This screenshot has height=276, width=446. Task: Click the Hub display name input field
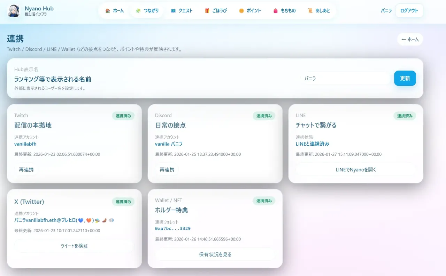click(x=345, y=79)
